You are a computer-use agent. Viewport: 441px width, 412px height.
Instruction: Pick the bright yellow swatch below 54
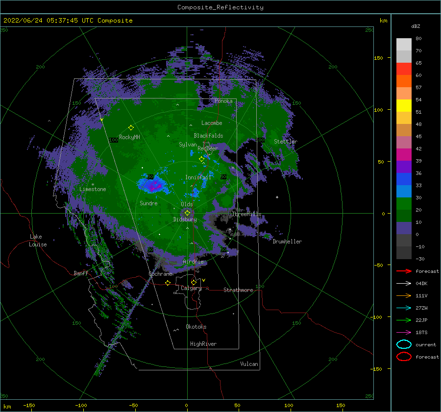(404, 105)
